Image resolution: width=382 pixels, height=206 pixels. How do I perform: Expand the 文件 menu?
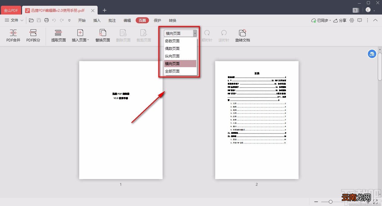(14, 20)
